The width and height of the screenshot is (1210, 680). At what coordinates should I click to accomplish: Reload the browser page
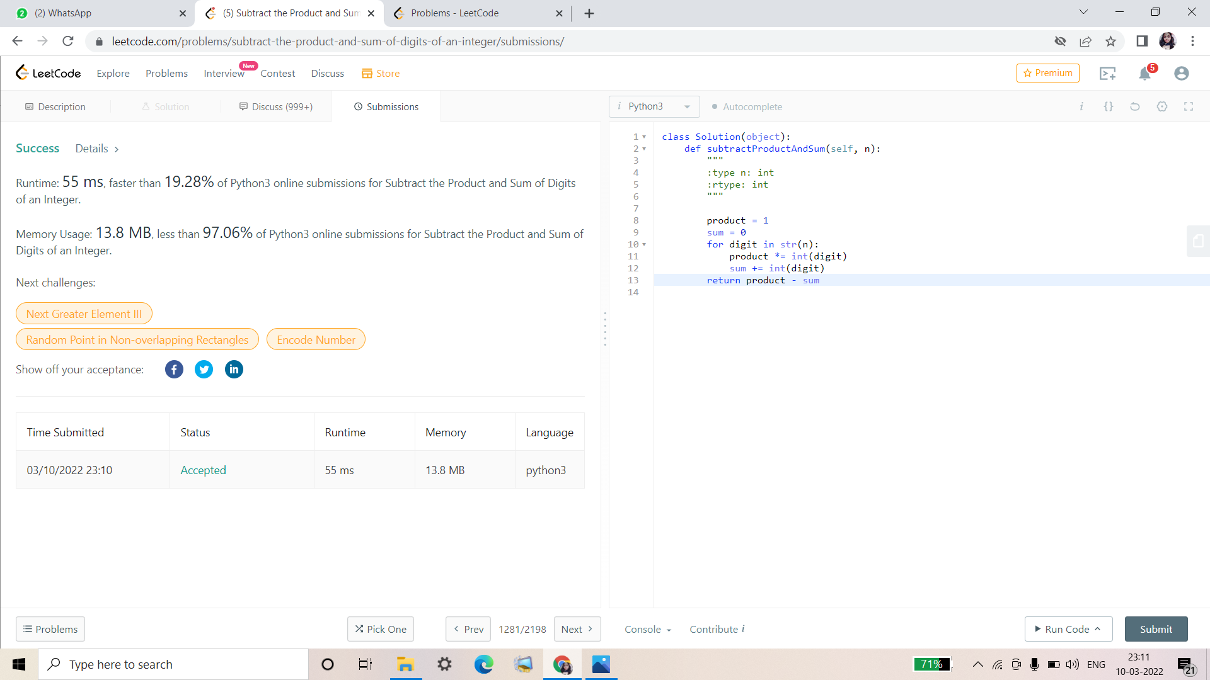(68, 42)
